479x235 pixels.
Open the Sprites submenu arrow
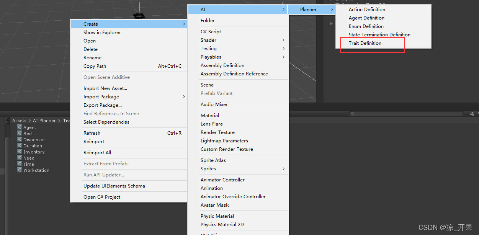click(283, 169)
